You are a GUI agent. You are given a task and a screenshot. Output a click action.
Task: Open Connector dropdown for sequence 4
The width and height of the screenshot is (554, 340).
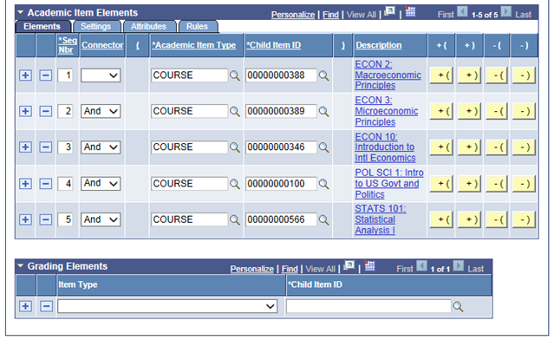click(101, 184)
